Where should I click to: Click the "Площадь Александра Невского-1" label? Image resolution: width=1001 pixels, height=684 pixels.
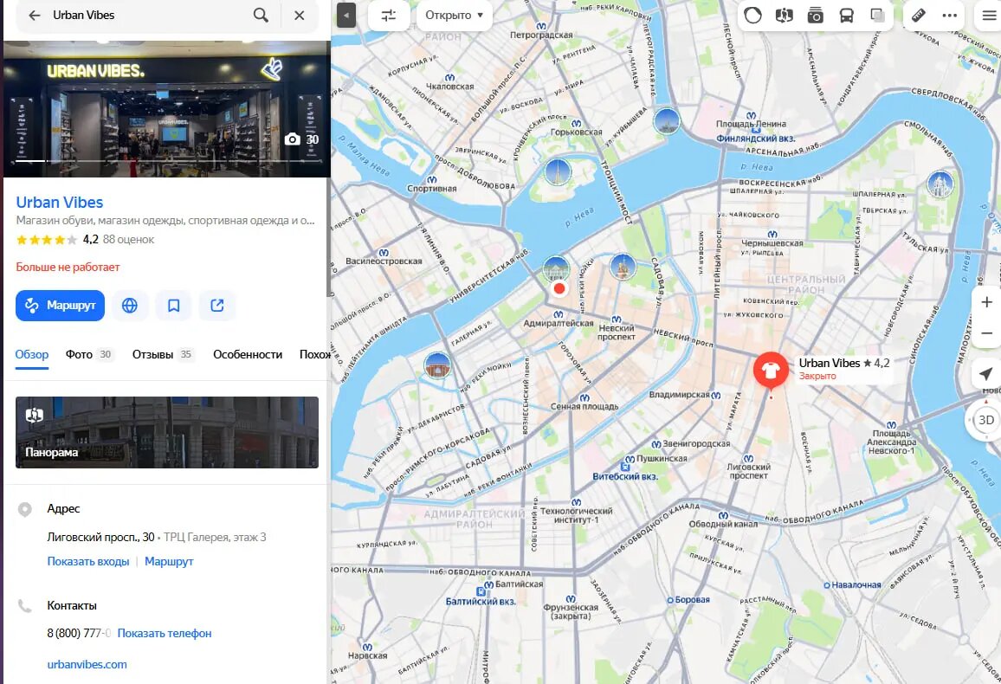click(x=892, y=442)
